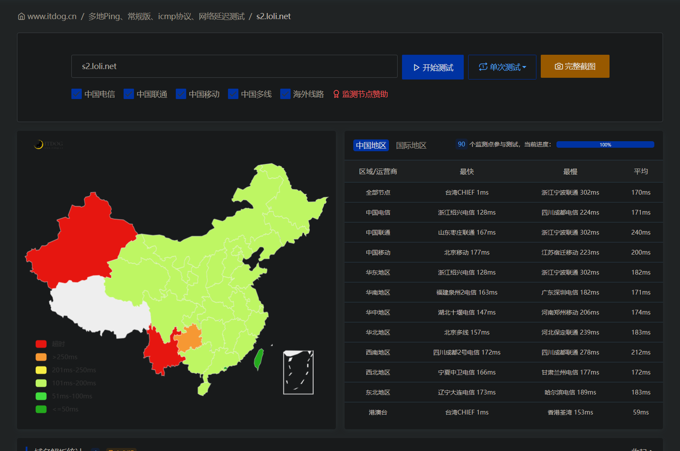Click the South China Sea inset map
Image resolution: width=680 pixels, height=451 pixels.
[298, 372]
